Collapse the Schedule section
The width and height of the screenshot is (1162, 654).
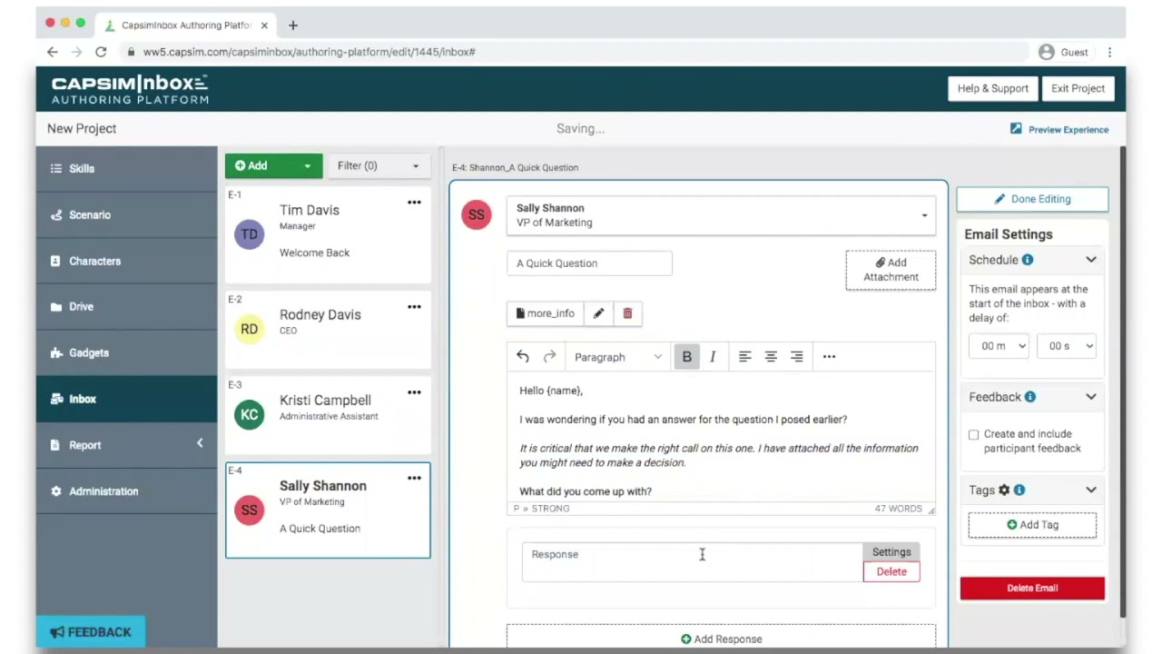1091,260
